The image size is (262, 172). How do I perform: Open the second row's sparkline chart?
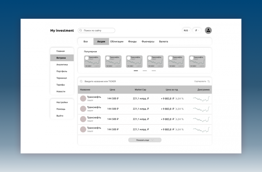click(201, 109)
